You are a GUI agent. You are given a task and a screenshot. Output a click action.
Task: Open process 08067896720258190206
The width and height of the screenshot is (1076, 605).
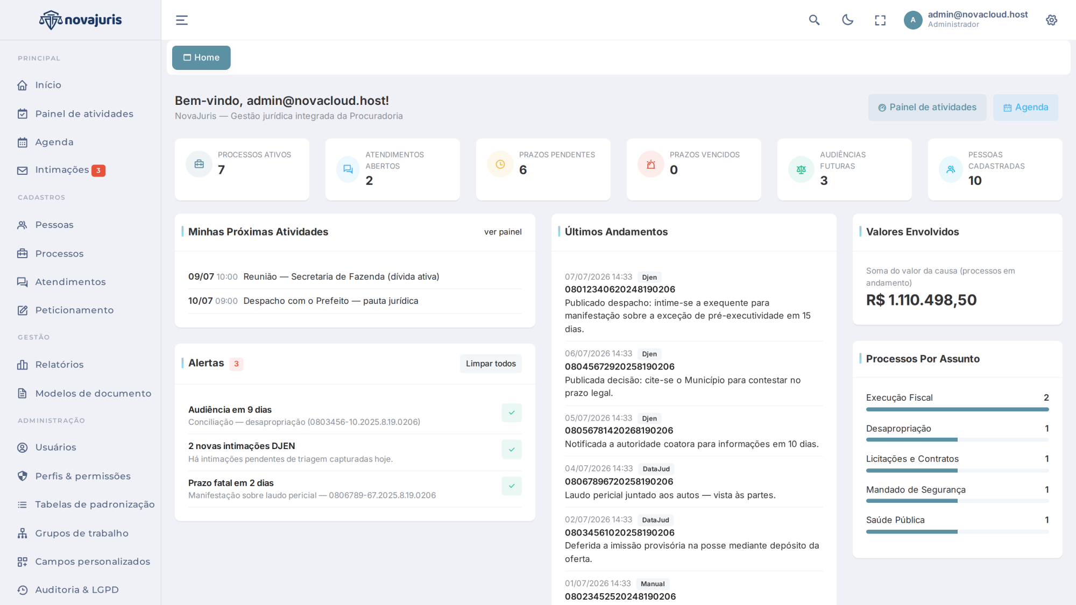coord(619,482)
